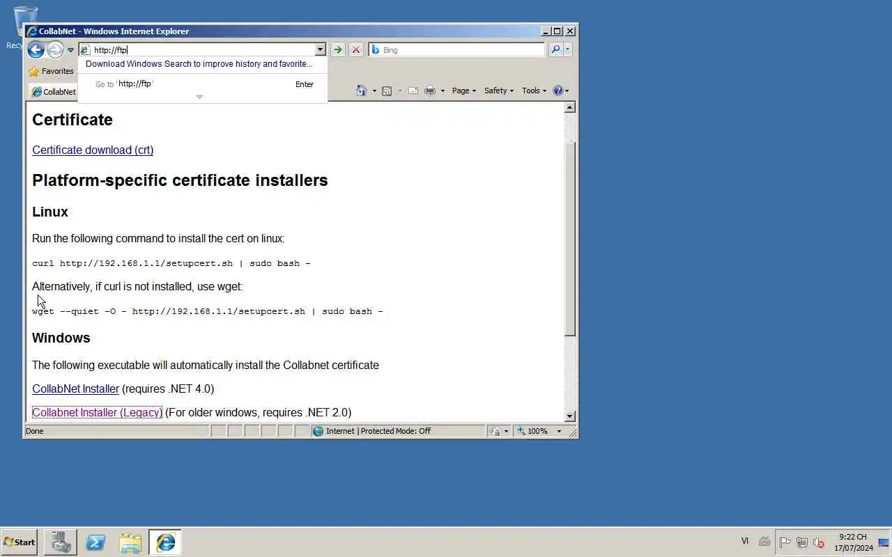This screenshot has width=892, height=557.
Task: Click the Help question mark icon
Action: (557, 91)
